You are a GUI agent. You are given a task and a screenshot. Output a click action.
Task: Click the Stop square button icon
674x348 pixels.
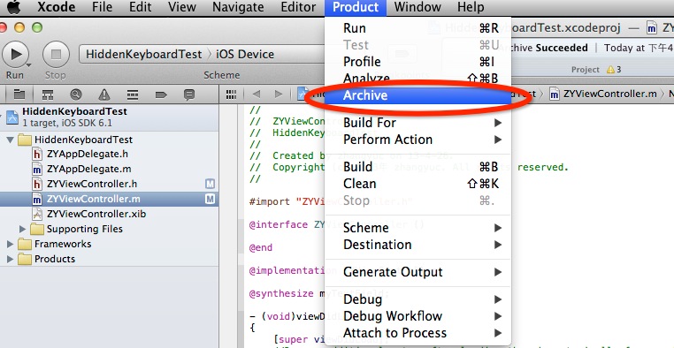coord(56,54)
